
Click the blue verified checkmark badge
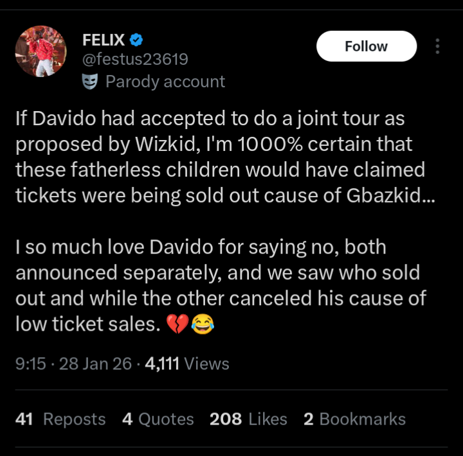click(136, 40)
